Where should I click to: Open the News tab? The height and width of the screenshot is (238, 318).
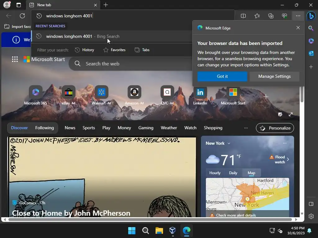tap(70, 128)
